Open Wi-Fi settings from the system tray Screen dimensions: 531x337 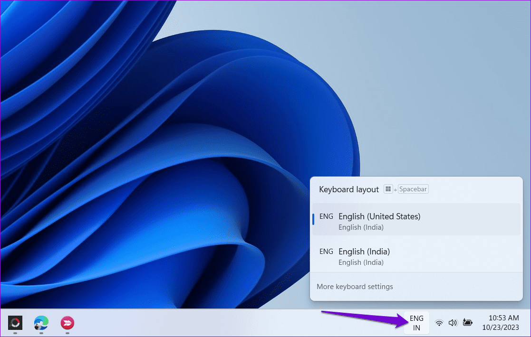pos(438,322)
